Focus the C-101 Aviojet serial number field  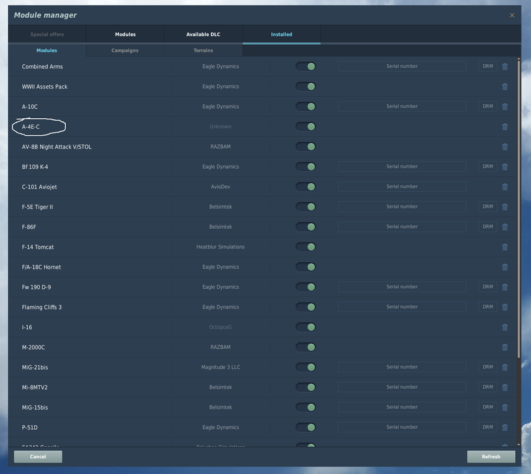[402, 186]
